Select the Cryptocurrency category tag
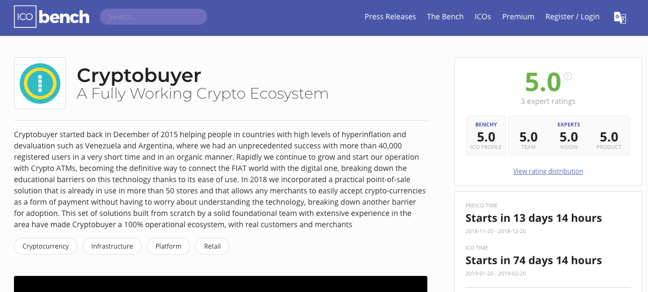Image resolution: width=648 pixels, height=292 pixels. pos(46,246)
